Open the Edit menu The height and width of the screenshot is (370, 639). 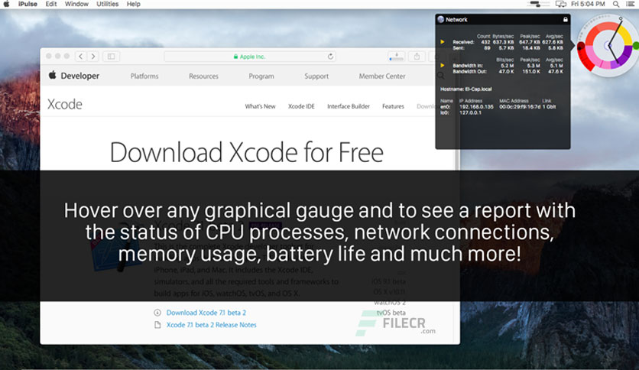51,4
